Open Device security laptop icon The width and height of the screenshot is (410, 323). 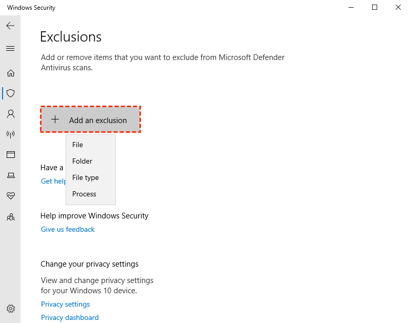[x=10, y=175]
